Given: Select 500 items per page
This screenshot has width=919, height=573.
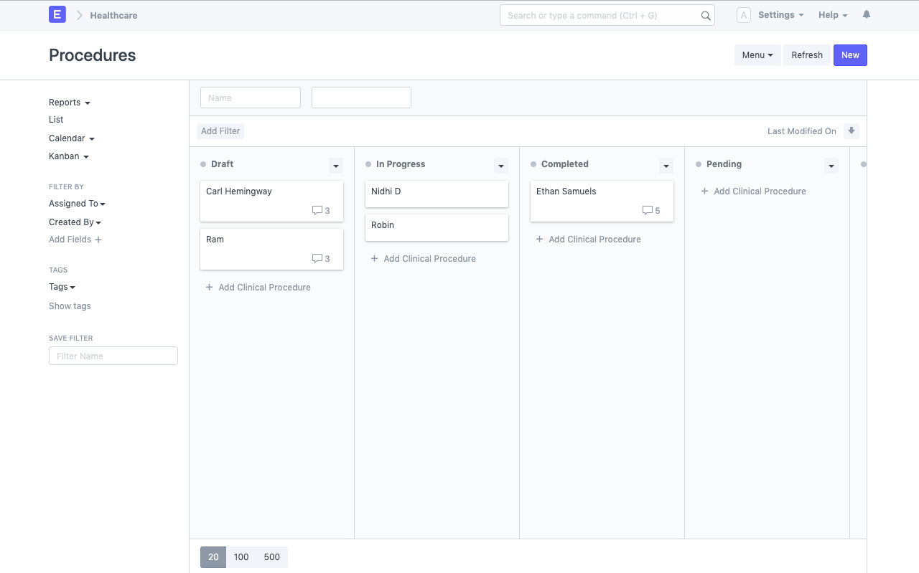Looking at the screenshot, I should coord(271,557).
